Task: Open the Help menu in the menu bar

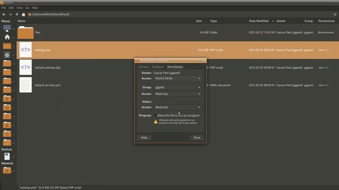Action: click(35, 8)
